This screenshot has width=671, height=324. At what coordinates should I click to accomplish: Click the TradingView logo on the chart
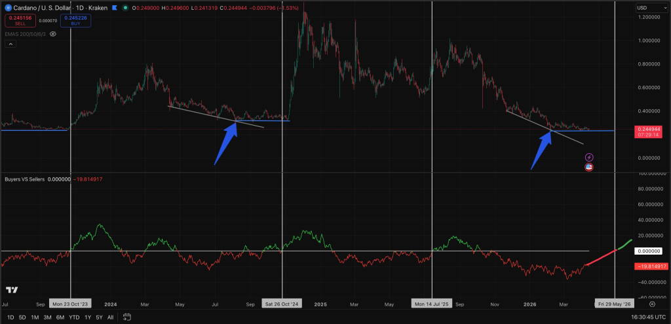point(12,289)
